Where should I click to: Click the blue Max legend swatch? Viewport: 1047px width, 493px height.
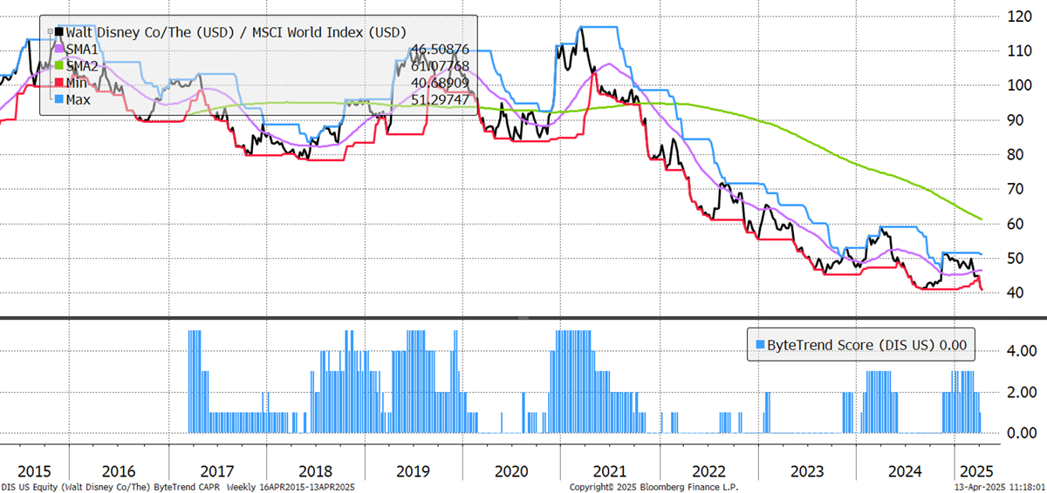click(x=59, y=99)
